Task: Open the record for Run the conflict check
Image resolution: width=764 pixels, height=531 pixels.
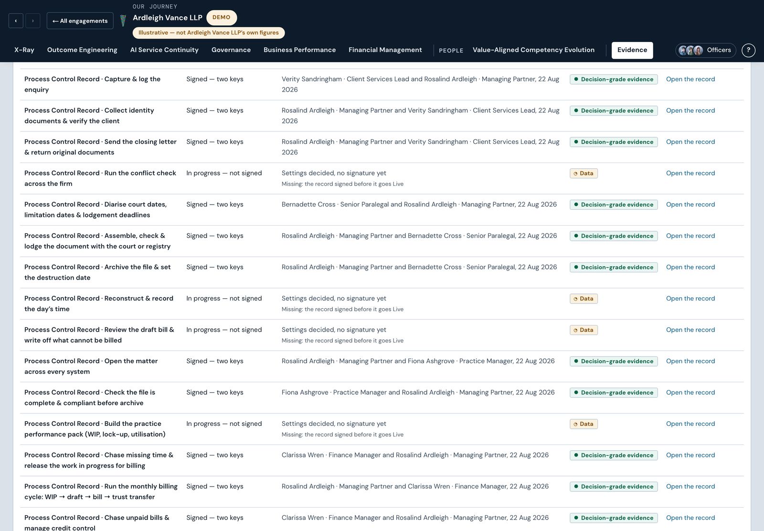Action: click(690, 173)
